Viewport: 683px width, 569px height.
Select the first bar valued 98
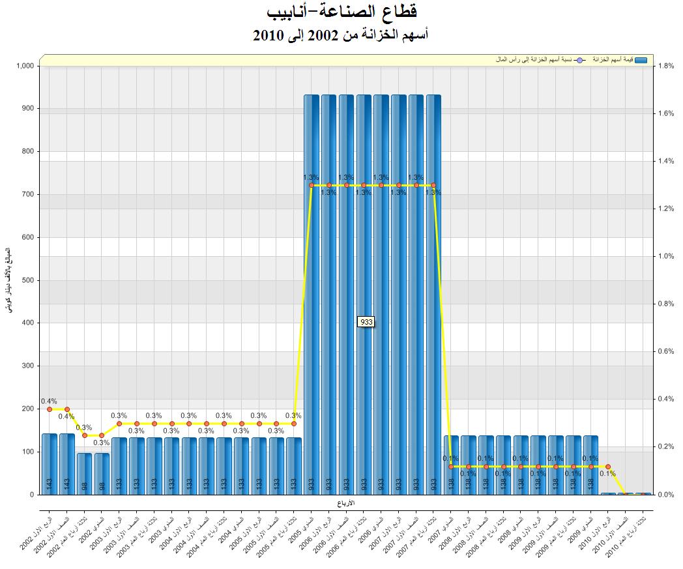(84, 473)
